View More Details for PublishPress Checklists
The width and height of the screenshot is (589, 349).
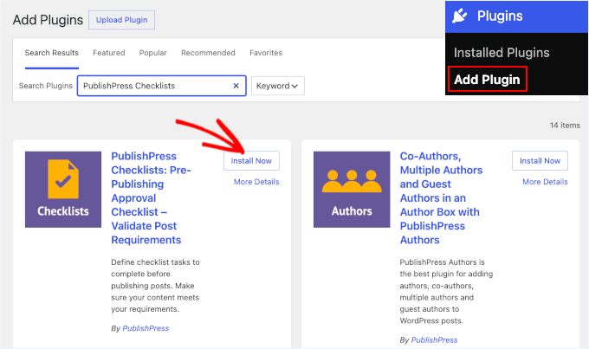click(256, 182)
